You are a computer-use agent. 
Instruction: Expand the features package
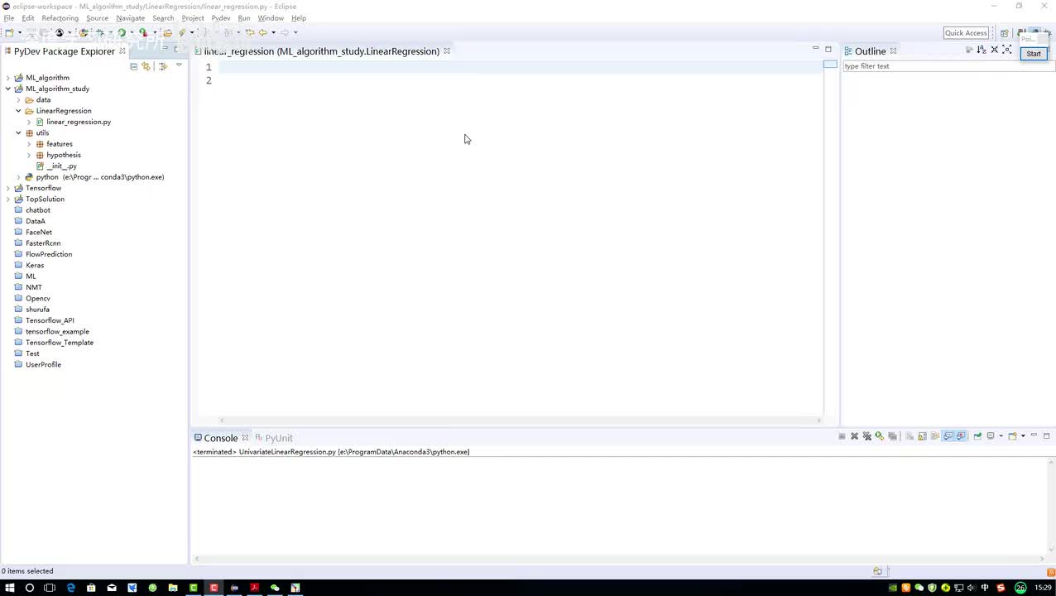pos(29,144)
